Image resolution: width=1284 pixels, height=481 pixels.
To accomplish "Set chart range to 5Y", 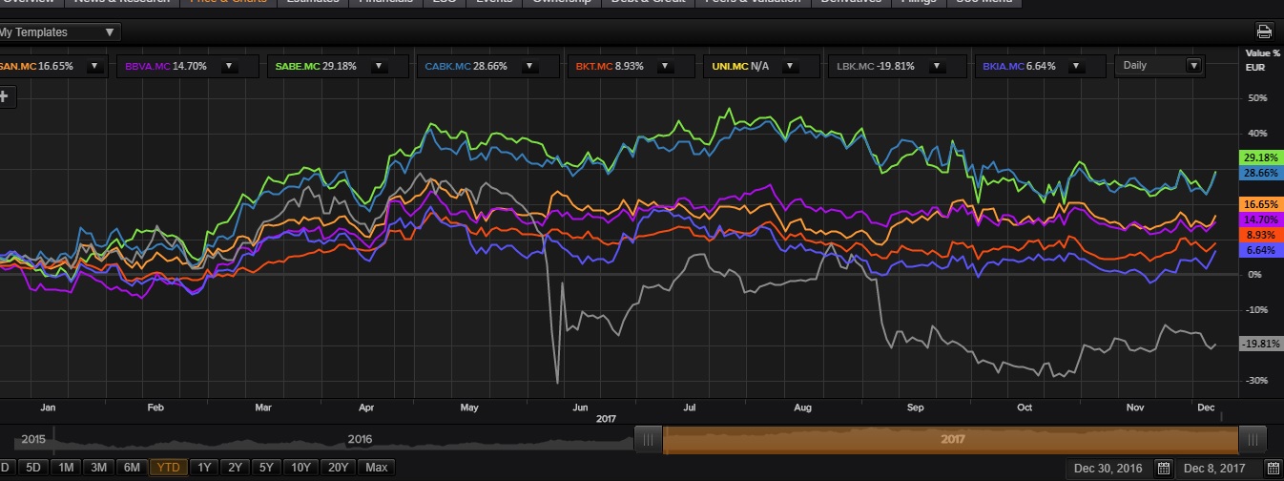I will 266,468.
